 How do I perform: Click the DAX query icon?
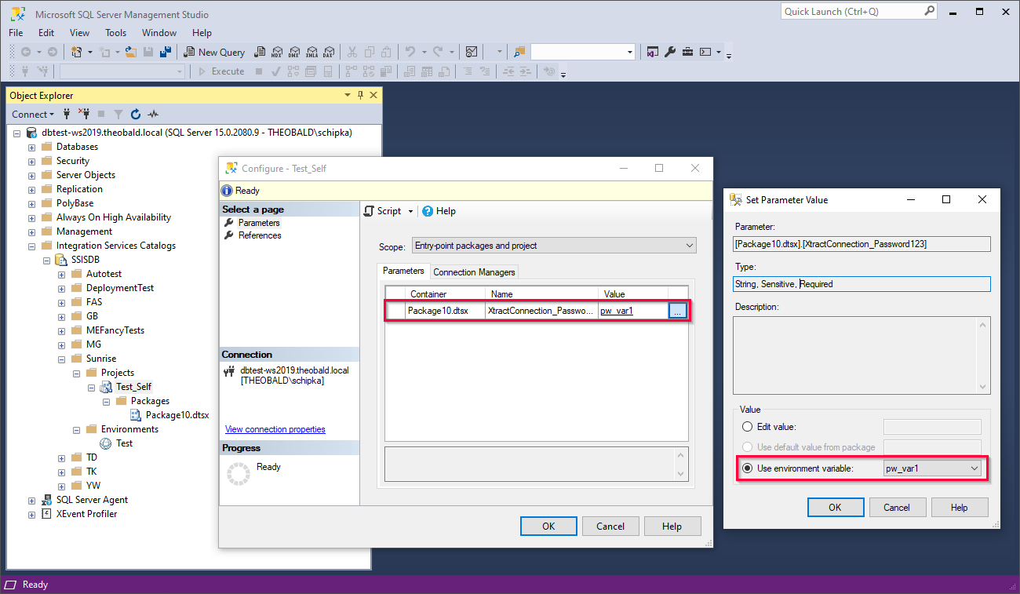328,52
